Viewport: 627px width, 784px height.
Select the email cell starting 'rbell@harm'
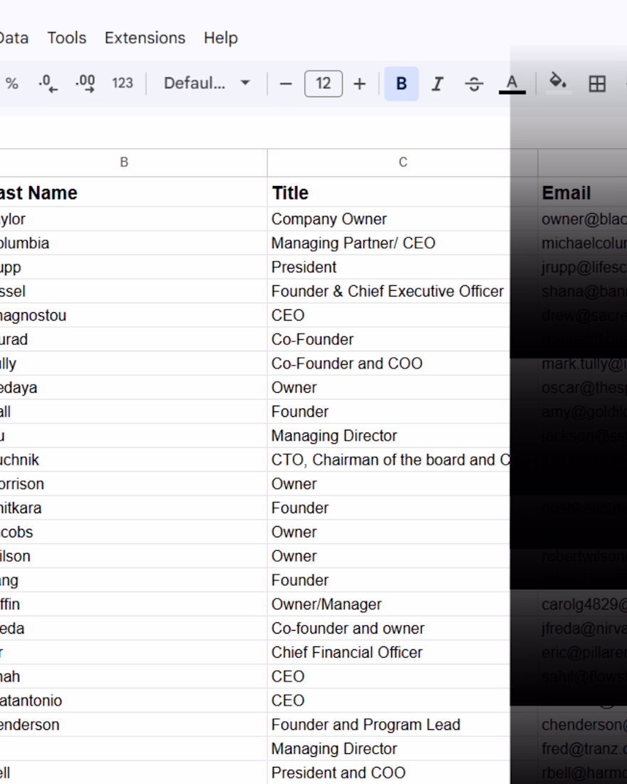pyautogui.click(x=583, y=773)
